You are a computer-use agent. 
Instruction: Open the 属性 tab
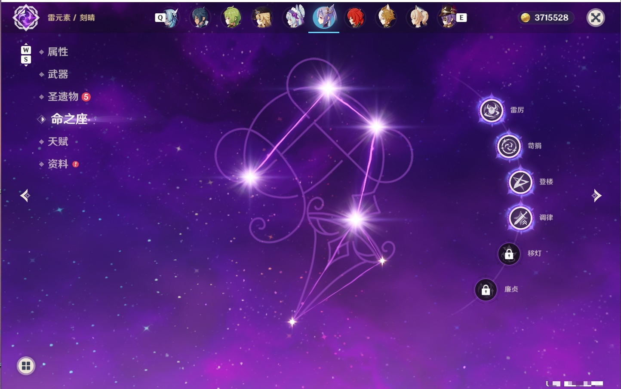pos(58,52)
